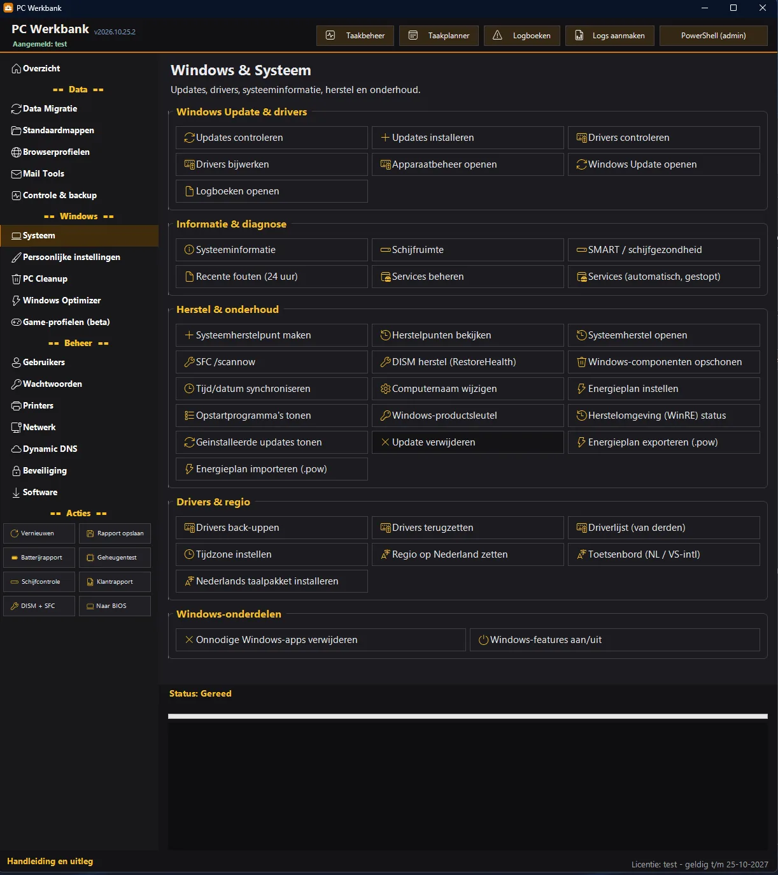Screen dimensions: 778x875
Task: Click Drivers controleren
Action: click(x=664, y=138)
